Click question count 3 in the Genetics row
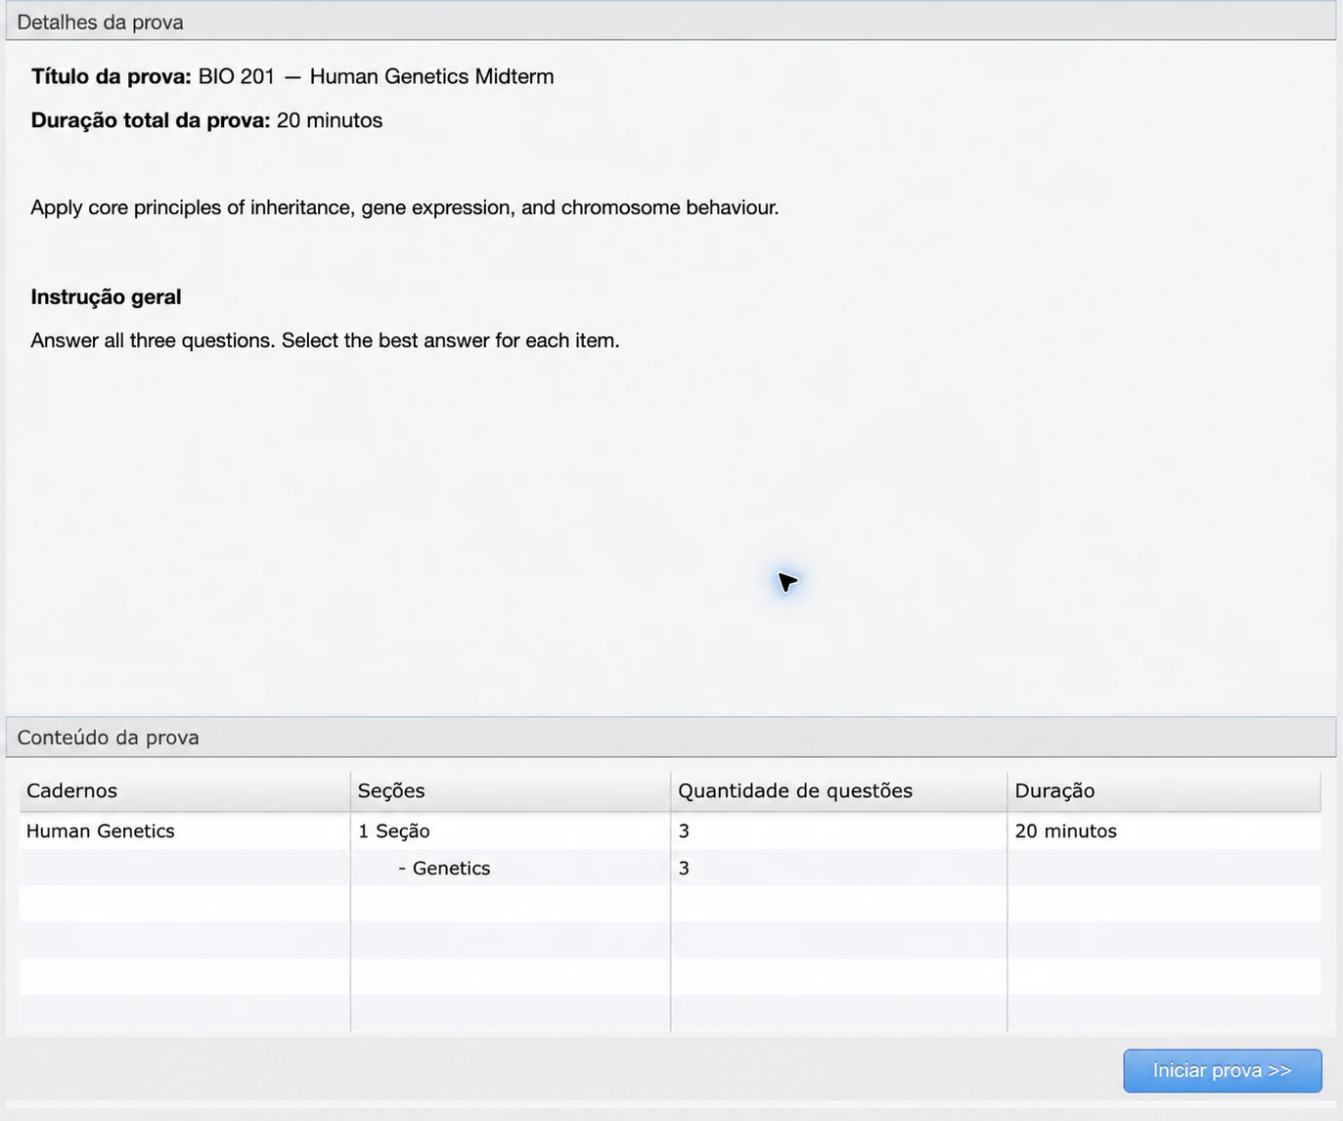The image size is (1343, 1121). [x=839, y=868]
